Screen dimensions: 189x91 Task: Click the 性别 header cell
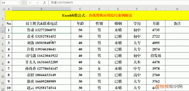(99, 24)
